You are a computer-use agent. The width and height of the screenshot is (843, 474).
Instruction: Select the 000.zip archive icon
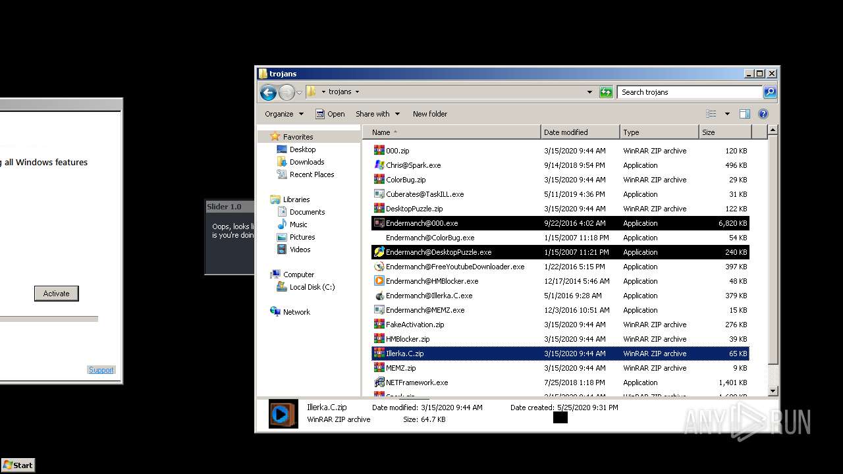click(379, 151)
